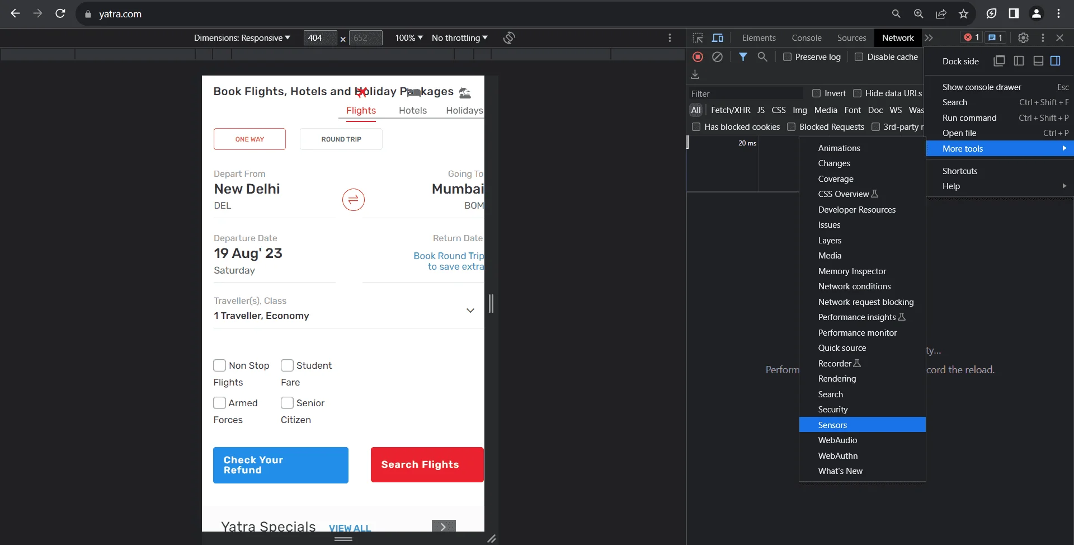The image size is (1074, 545).
Task: Click the zoom magnifier icon in address bar
Action: pyautogui.click(x=918, y=14)
